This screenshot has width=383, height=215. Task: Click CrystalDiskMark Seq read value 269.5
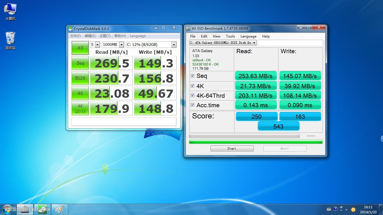111,63
